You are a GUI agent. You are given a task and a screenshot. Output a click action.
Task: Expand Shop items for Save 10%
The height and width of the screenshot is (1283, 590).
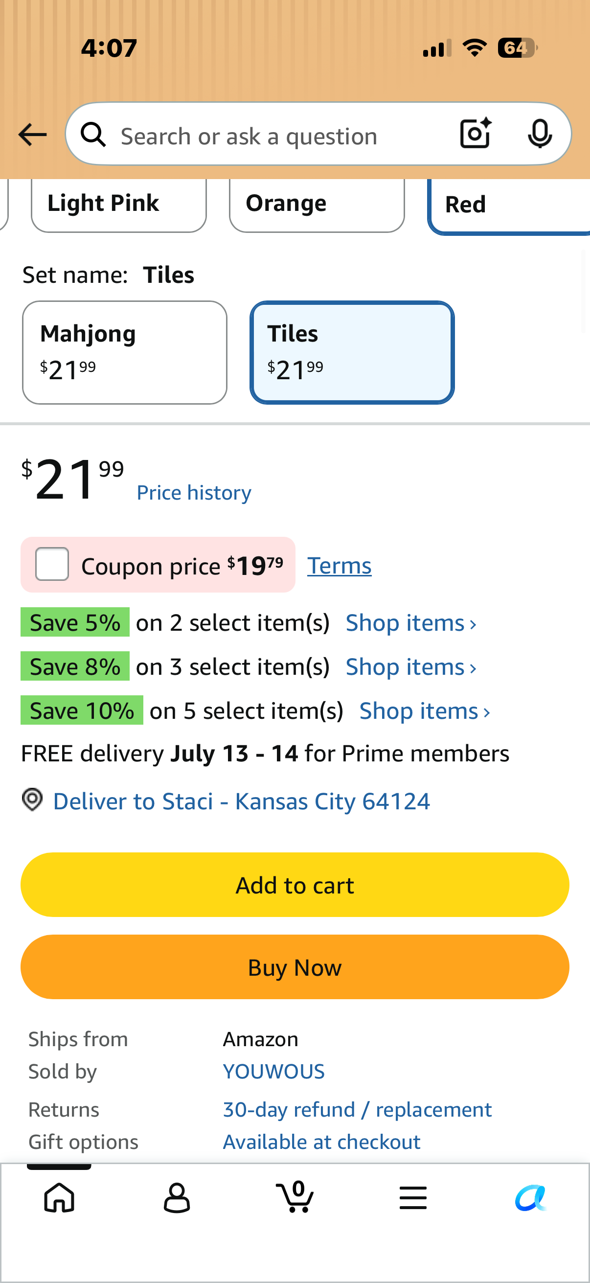point(425,710)
